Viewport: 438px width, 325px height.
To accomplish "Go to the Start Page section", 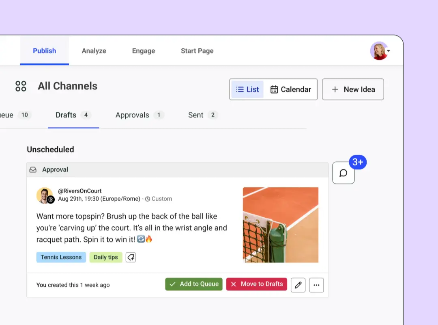I will (197, 51).
